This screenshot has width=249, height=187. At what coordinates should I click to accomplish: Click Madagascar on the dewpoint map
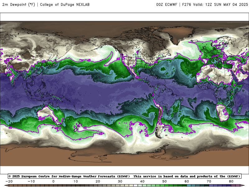click(x=240, y=108)
